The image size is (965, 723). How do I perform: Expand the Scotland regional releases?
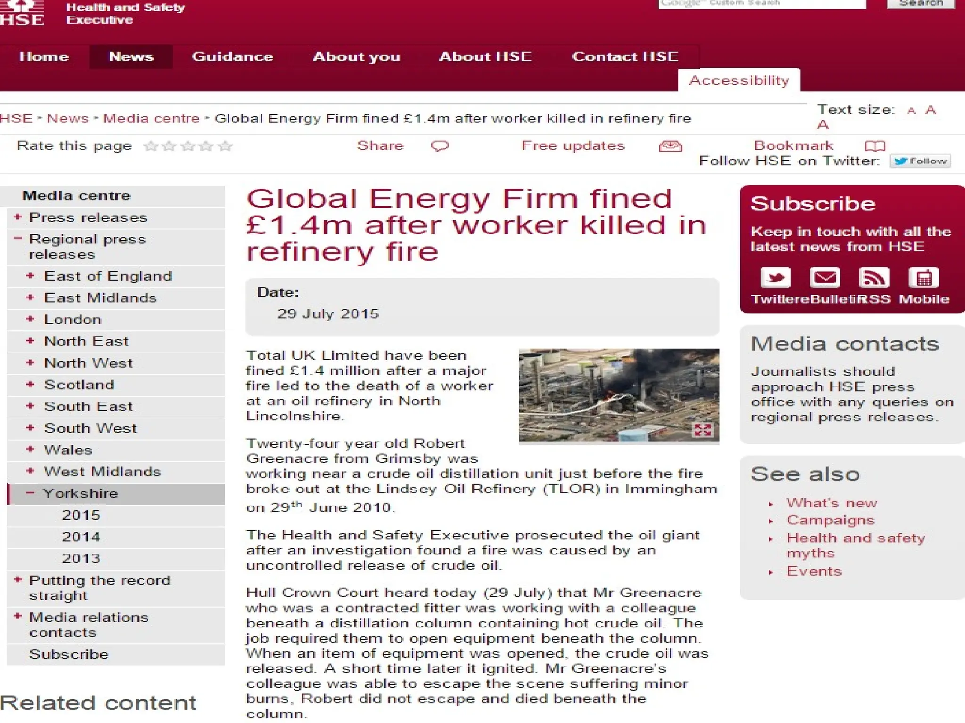pos(30,384)
